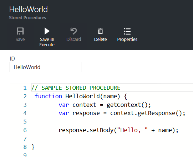The image size is (193, 157).
Task: Click the Properties label in toolbar
Action: (x=127, y=40)
